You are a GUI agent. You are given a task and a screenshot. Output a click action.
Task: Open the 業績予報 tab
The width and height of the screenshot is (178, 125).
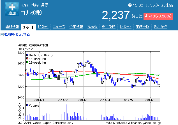coord(143,27)
